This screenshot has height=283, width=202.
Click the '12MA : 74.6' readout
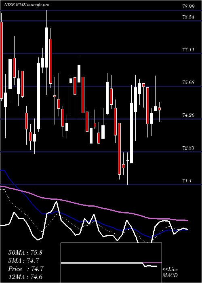point(25,277)
